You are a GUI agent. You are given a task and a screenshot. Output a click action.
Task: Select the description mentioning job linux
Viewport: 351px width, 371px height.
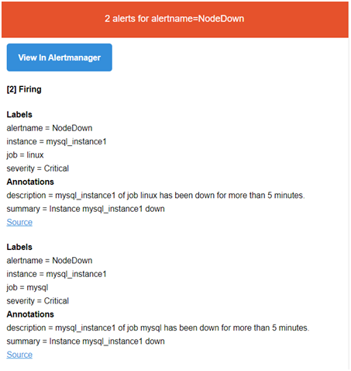(x=156, y=196)
